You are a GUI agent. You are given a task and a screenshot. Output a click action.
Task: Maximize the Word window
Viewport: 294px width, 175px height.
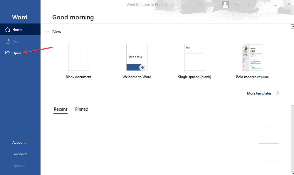(275, 4)
